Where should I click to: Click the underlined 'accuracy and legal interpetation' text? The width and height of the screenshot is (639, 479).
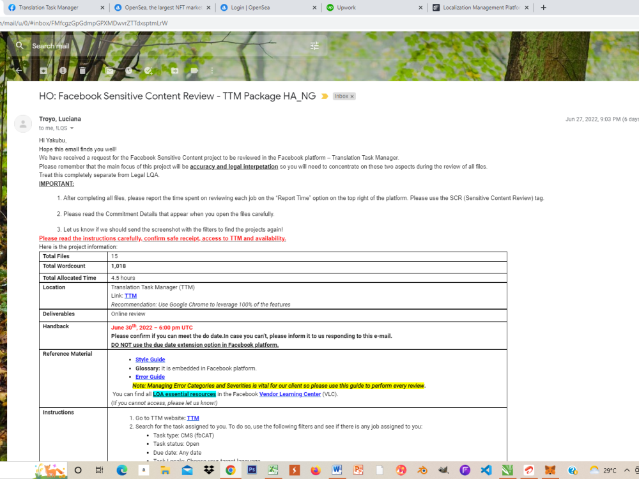[234, 167]
